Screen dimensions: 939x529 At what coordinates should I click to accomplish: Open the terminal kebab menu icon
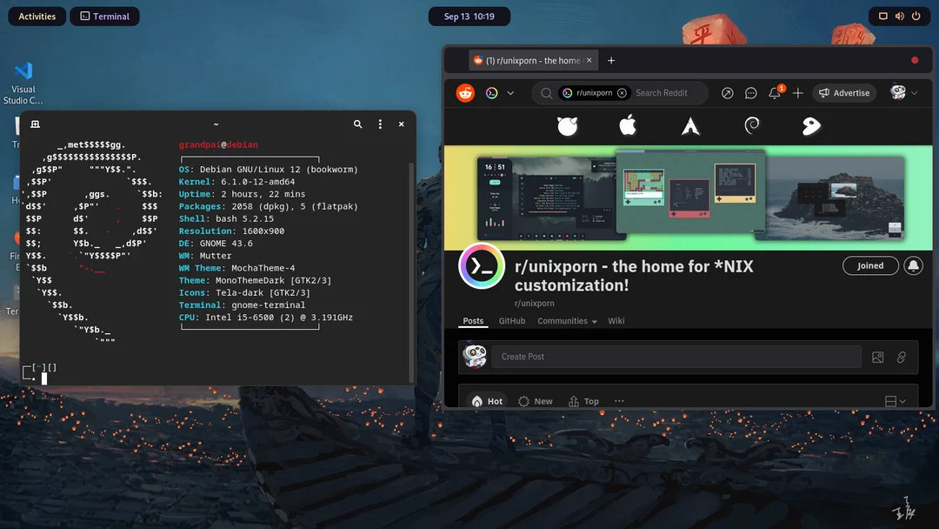pyautogui.click(x=380, y=124)
